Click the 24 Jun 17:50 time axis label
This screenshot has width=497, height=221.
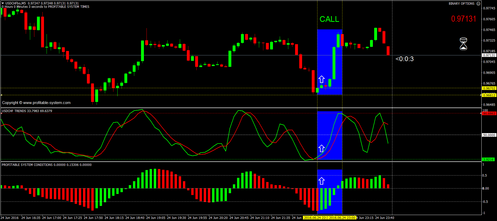93,218
